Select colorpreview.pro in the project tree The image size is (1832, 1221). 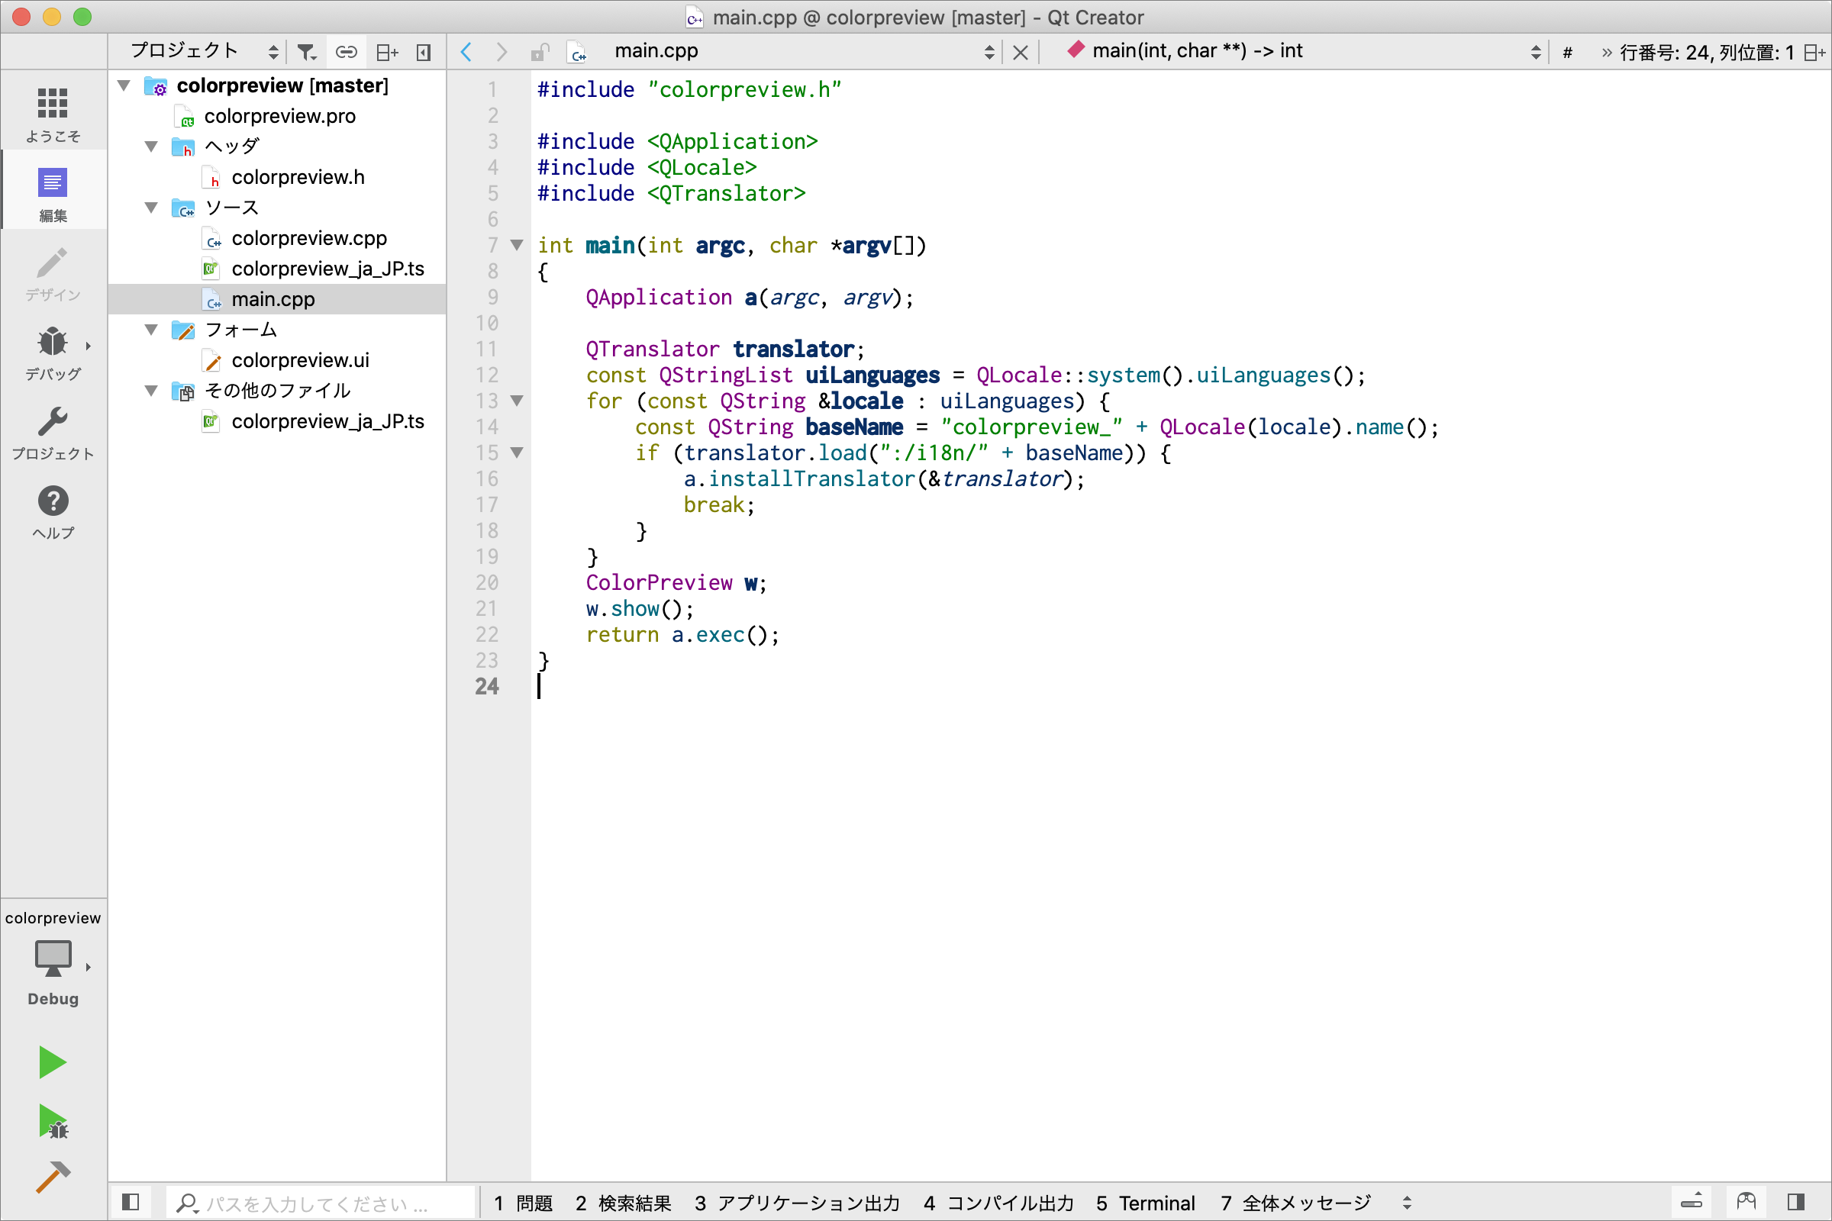(x=279, y=116)
